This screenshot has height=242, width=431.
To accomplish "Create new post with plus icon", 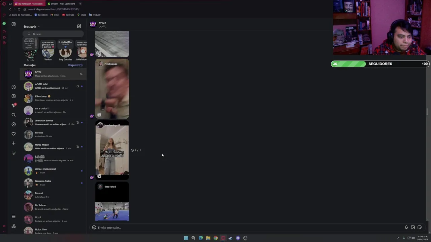I will [13, 143].
